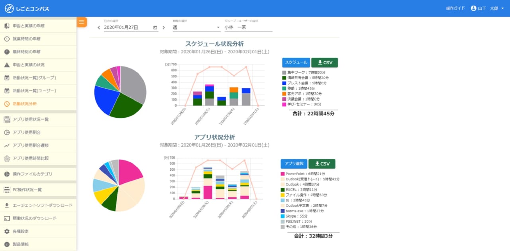Screen dimensions: 510x251
Task: Click the アプリ使用状況一覧 list icon
Action: (7, 119)
